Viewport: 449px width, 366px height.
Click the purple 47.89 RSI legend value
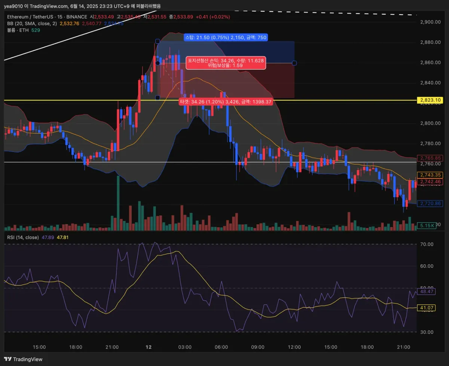point(48,237)
